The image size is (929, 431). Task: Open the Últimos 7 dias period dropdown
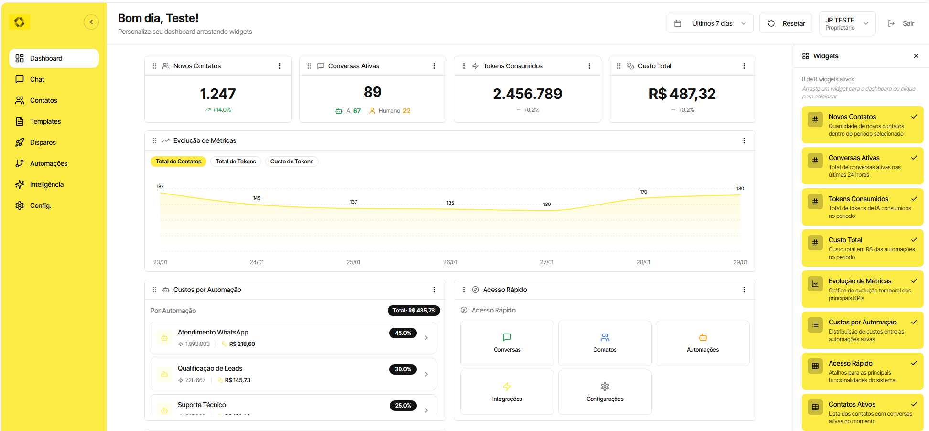tap(710, 23)
